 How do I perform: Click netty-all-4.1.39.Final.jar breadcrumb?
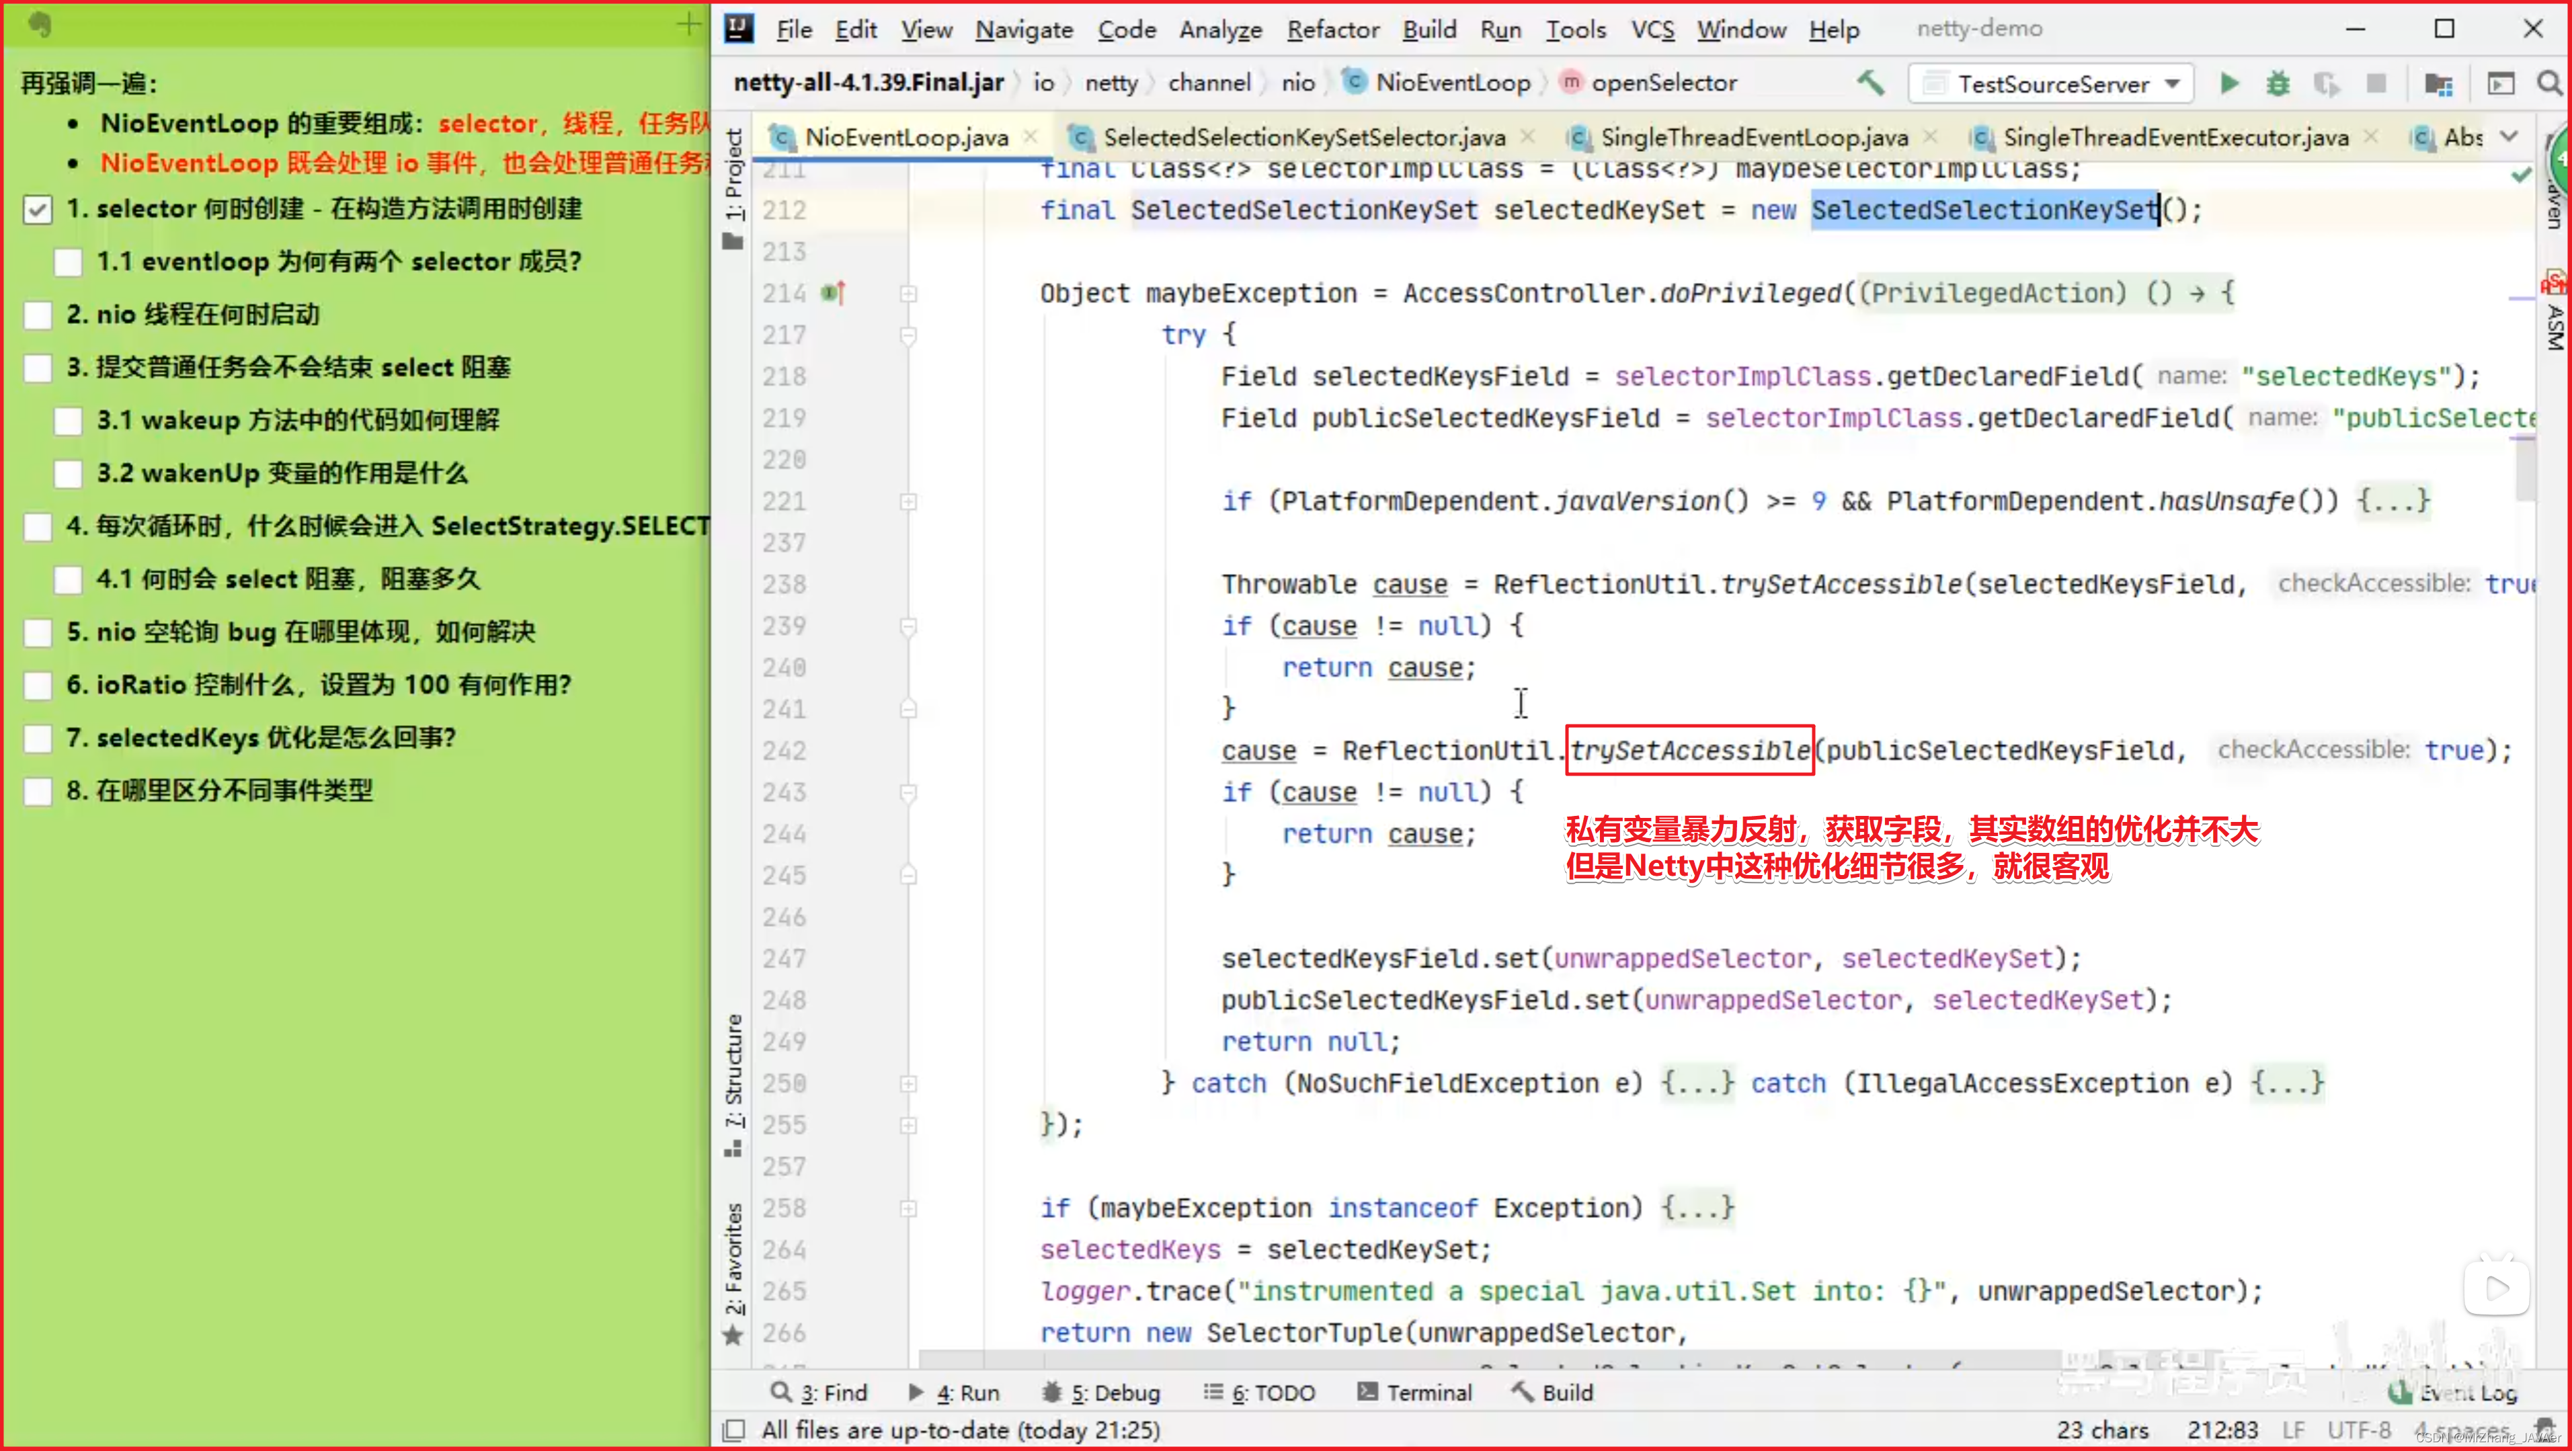pyautogui.click(x=868, y=82)
